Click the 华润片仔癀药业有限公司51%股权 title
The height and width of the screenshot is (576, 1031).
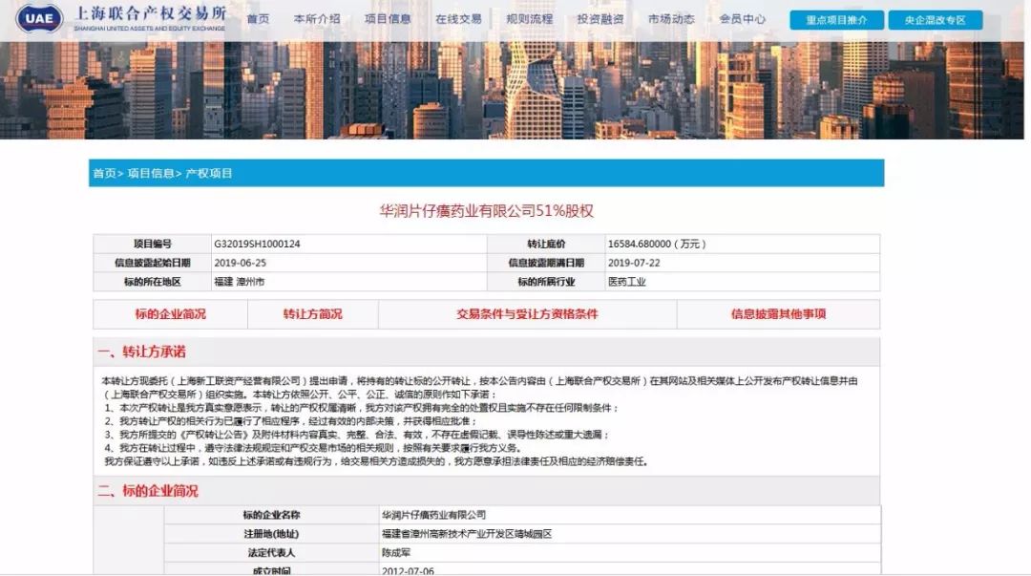pos(487,211)
